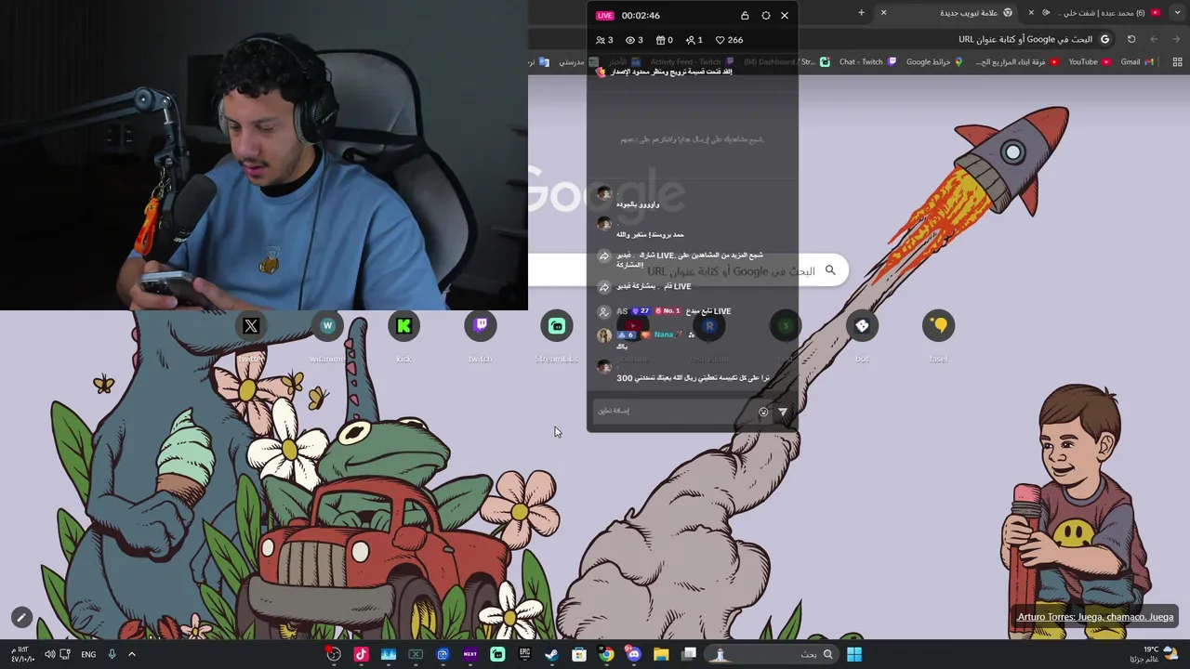Viewport: 1190px width, 669px height.
Task: Open the twitch shortcut tile
Action: point(480,334)
